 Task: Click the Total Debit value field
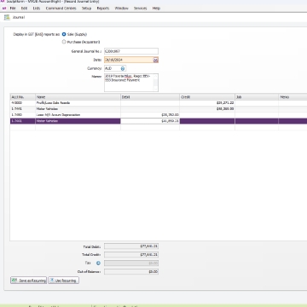click(x=131, y=246)
